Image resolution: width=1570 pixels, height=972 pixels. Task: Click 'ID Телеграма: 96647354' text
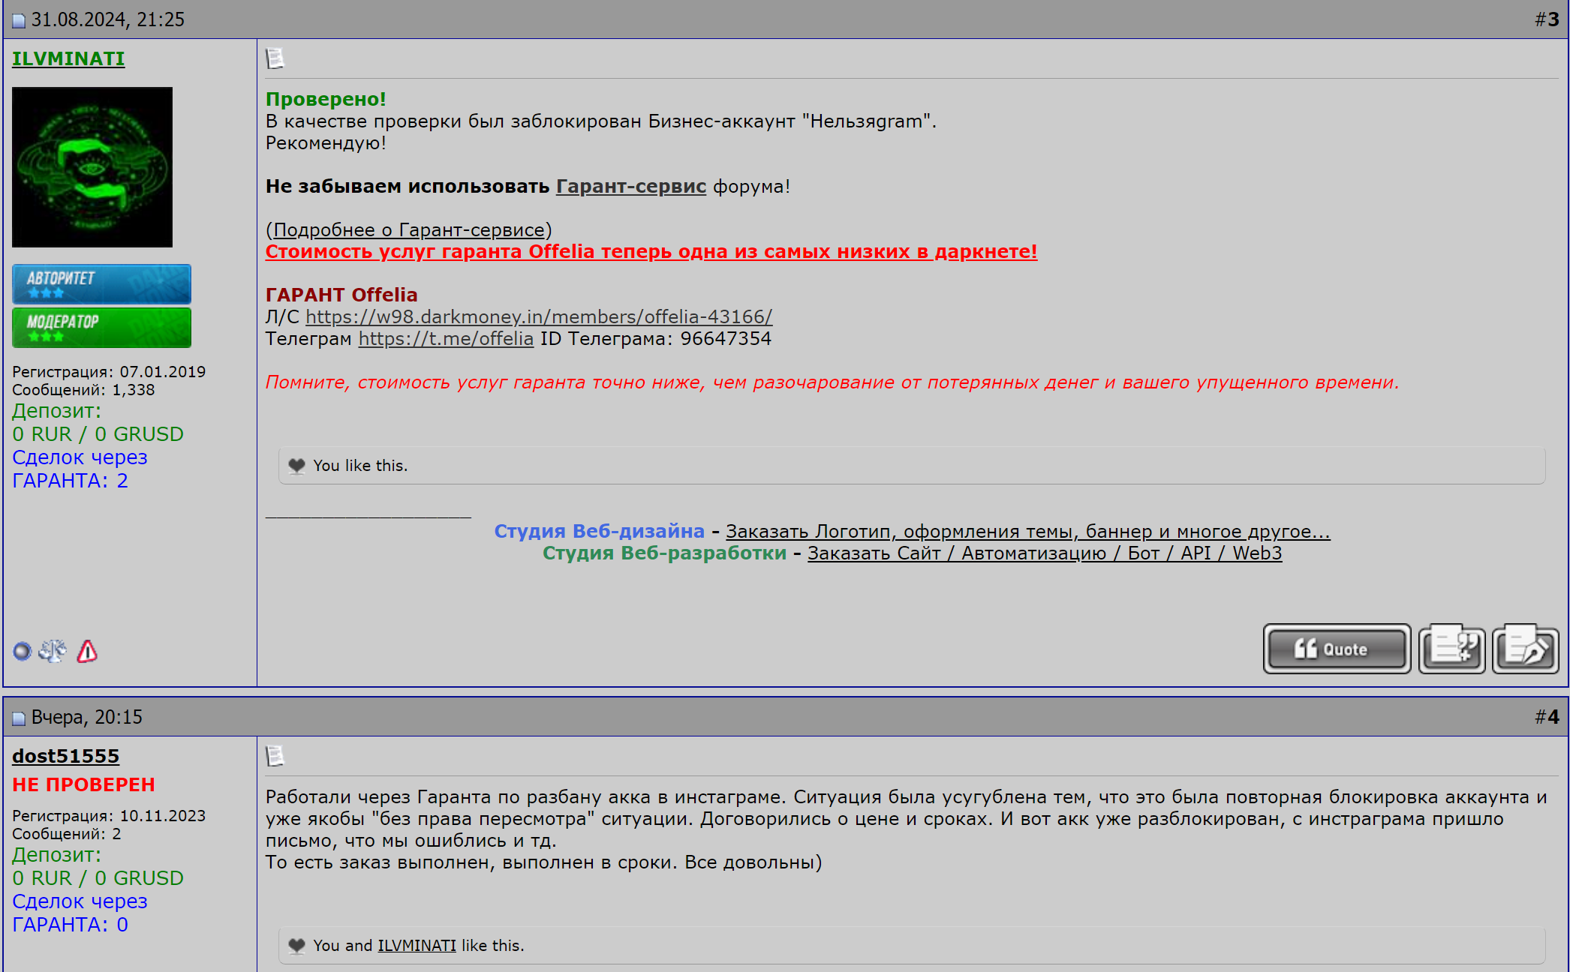656,338
